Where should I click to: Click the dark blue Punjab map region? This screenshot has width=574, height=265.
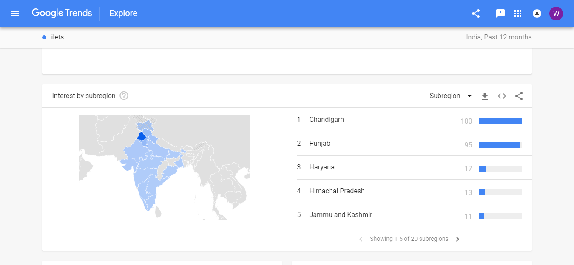[x=141, y=136]
